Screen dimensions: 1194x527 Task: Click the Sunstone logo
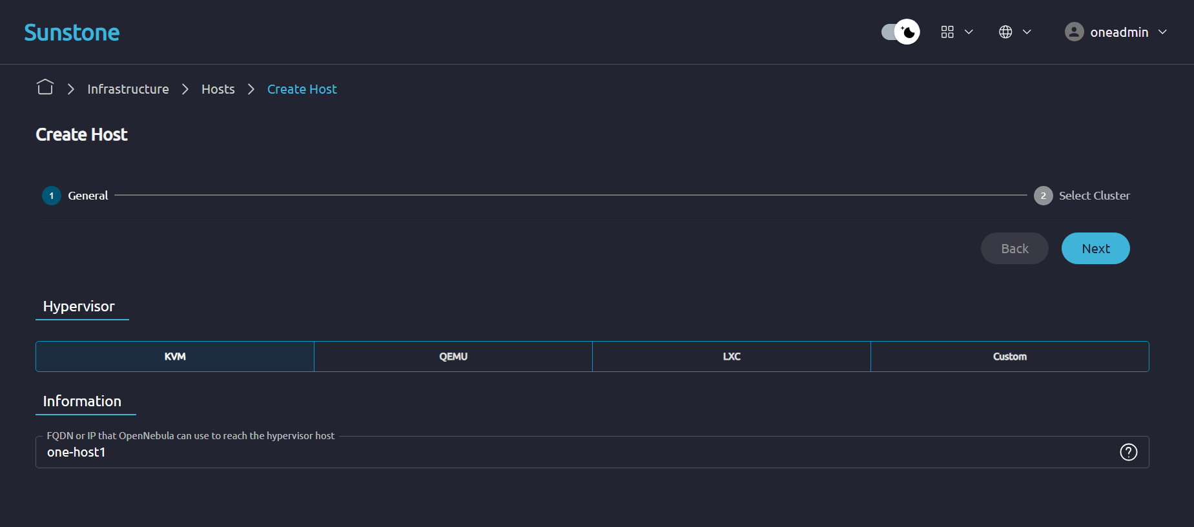(72, 32)
